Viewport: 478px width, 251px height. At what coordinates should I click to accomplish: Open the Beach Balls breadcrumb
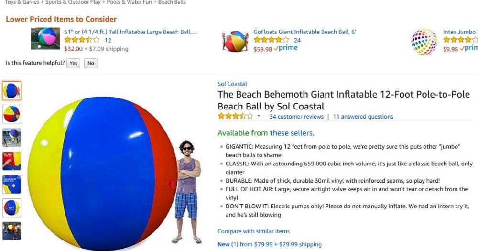point(172,2)
